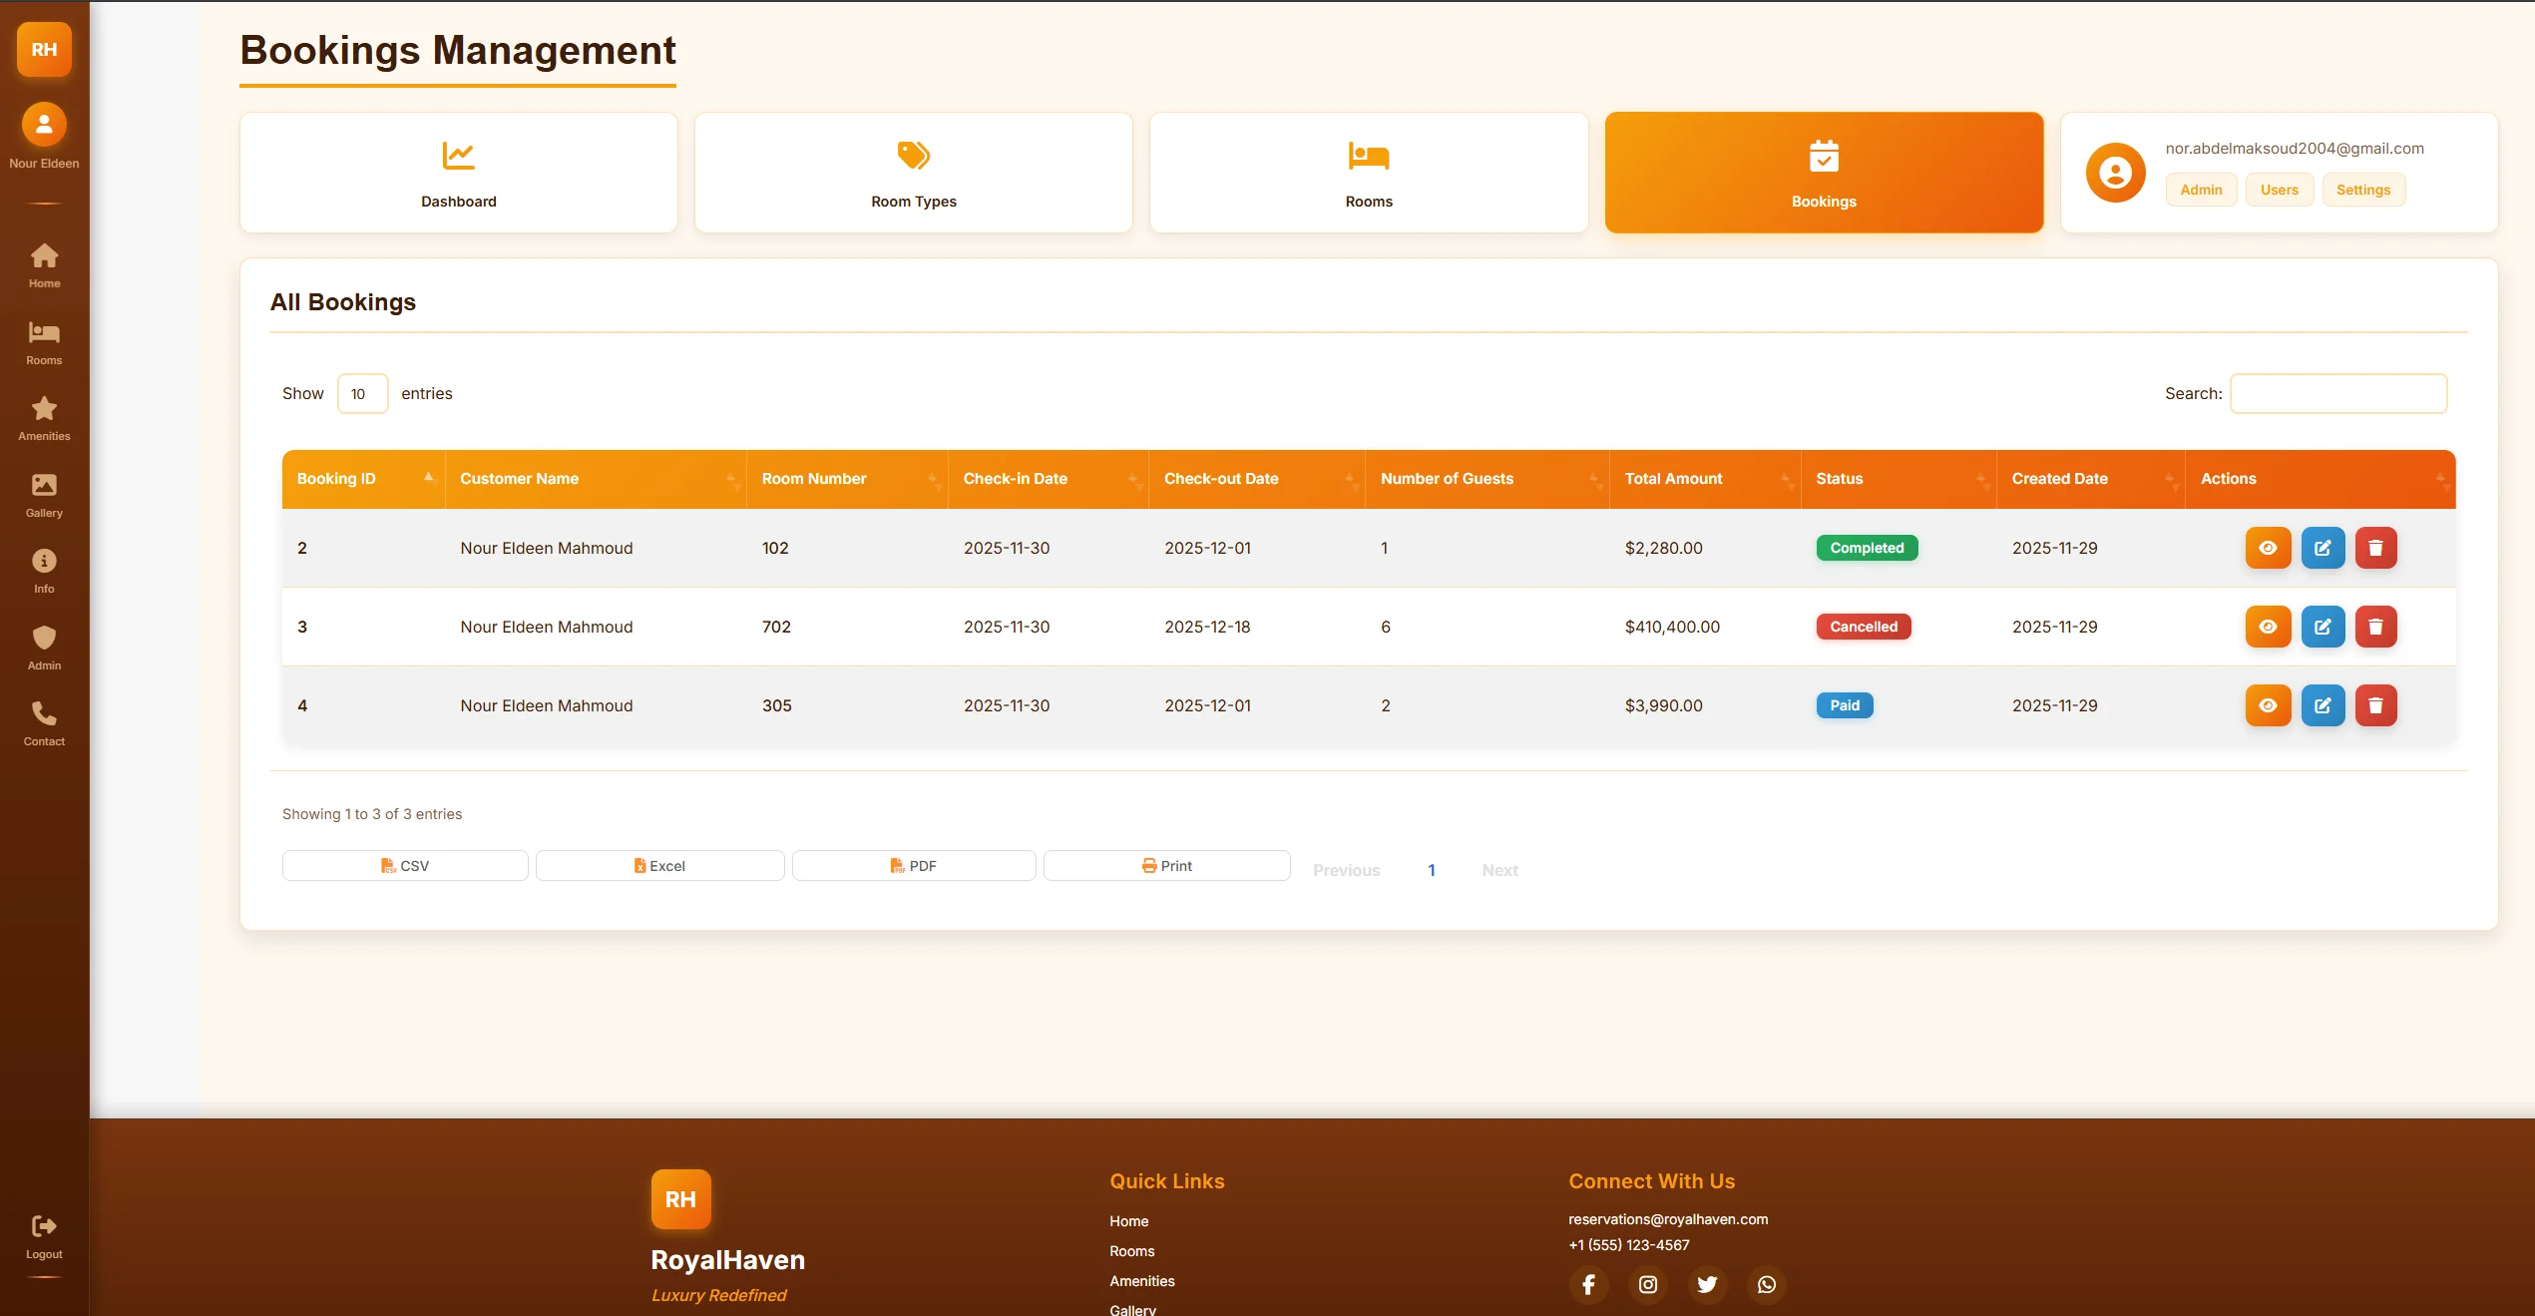Edit booking 2 for room 102

point(2323,548)
